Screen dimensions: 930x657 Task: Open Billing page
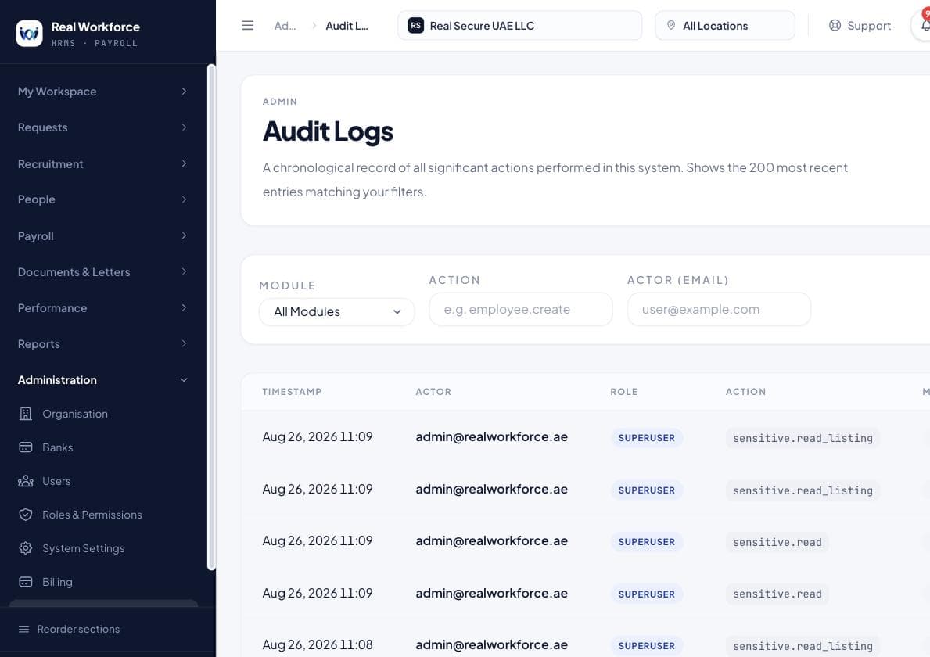click(x=102, y=582)
